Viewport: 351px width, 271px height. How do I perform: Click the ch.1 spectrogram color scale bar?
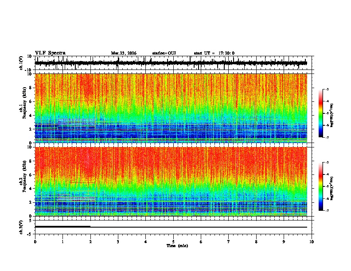pos(321,113)
